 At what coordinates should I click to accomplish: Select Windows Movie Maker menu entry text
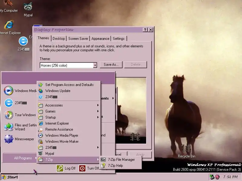click(x=62, y=141)
